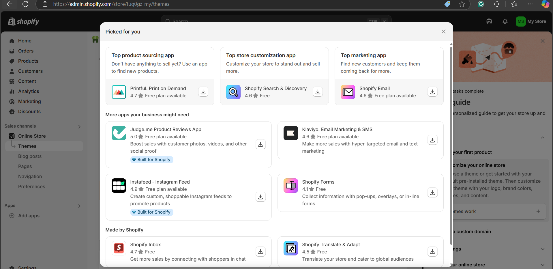Open Instafeed app logo
The width and height of the screenshot is (553, 269).
pyautogui.click(x=119, y=186)
